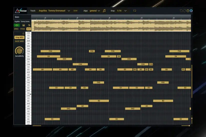Select the short E4 note in bar 4

[119, 56]
